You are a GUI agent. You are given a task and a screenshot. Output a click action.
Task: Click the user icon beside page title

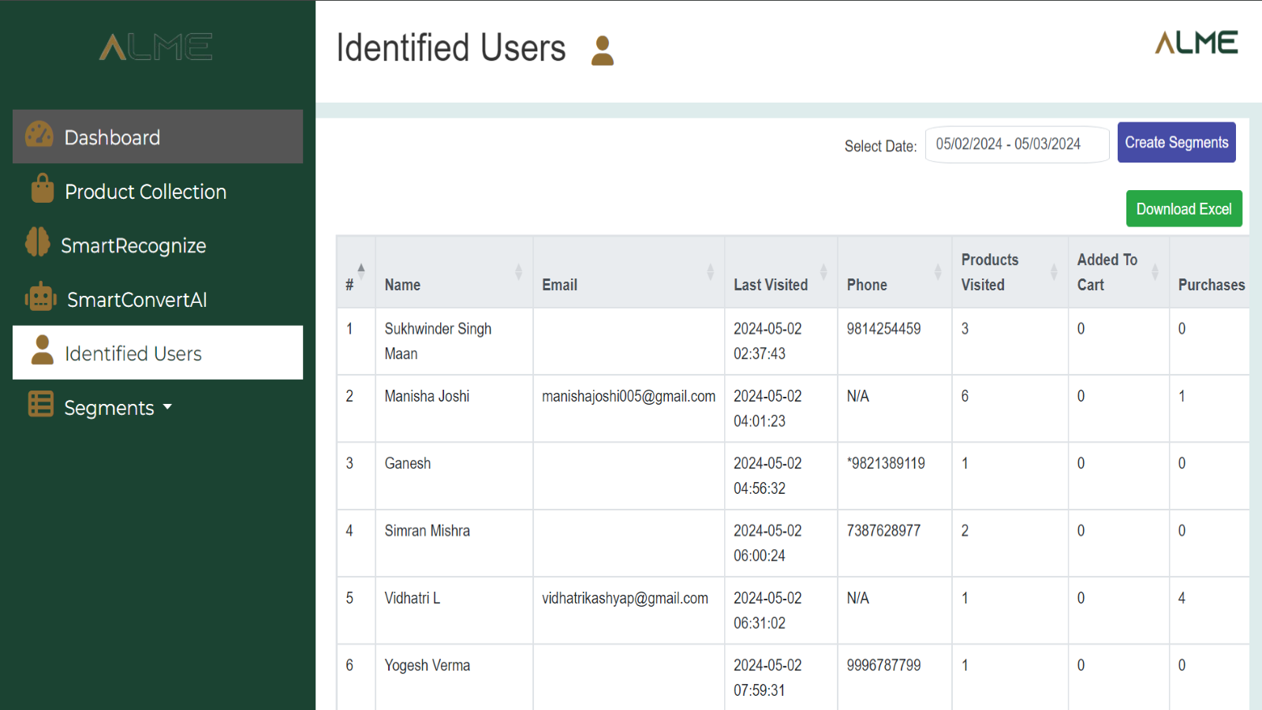603,50
